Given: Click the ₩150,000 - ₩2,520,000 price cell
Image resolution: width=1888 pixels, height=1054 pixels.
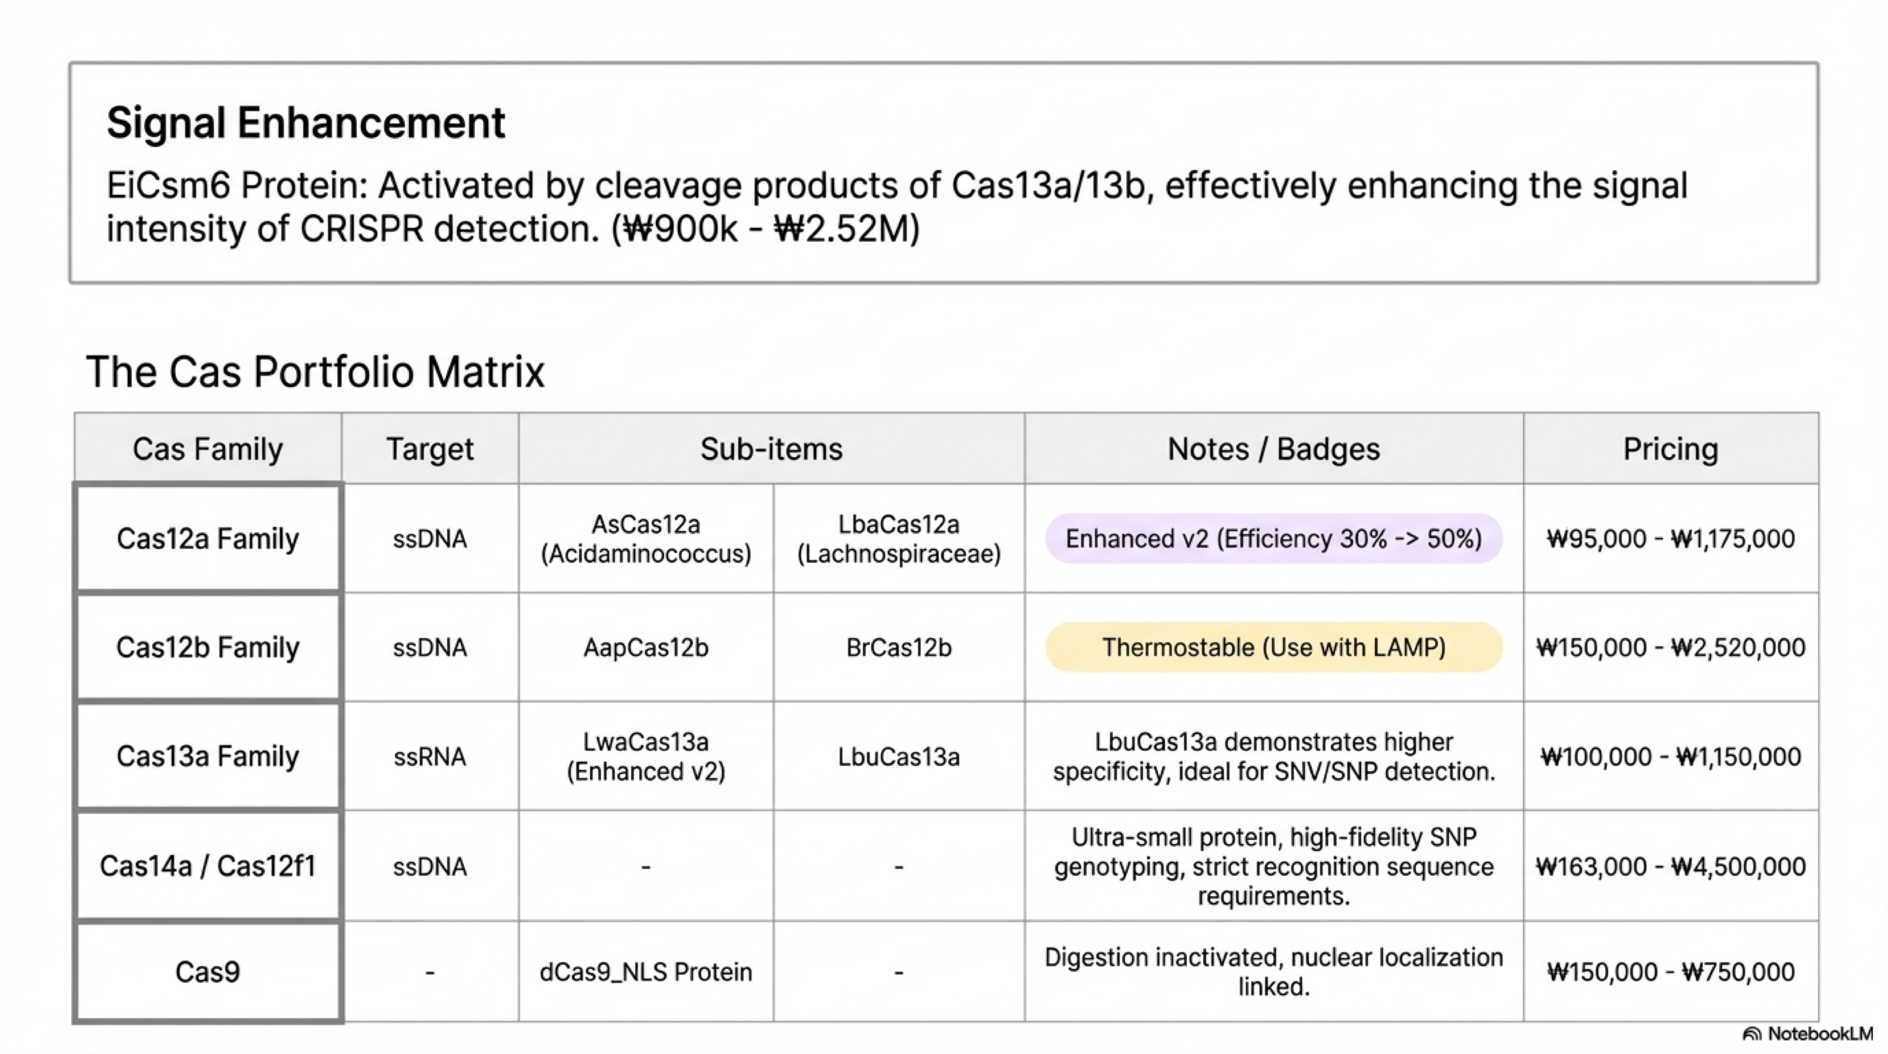Looking at the screenshot, I should tap(1671, 647).
